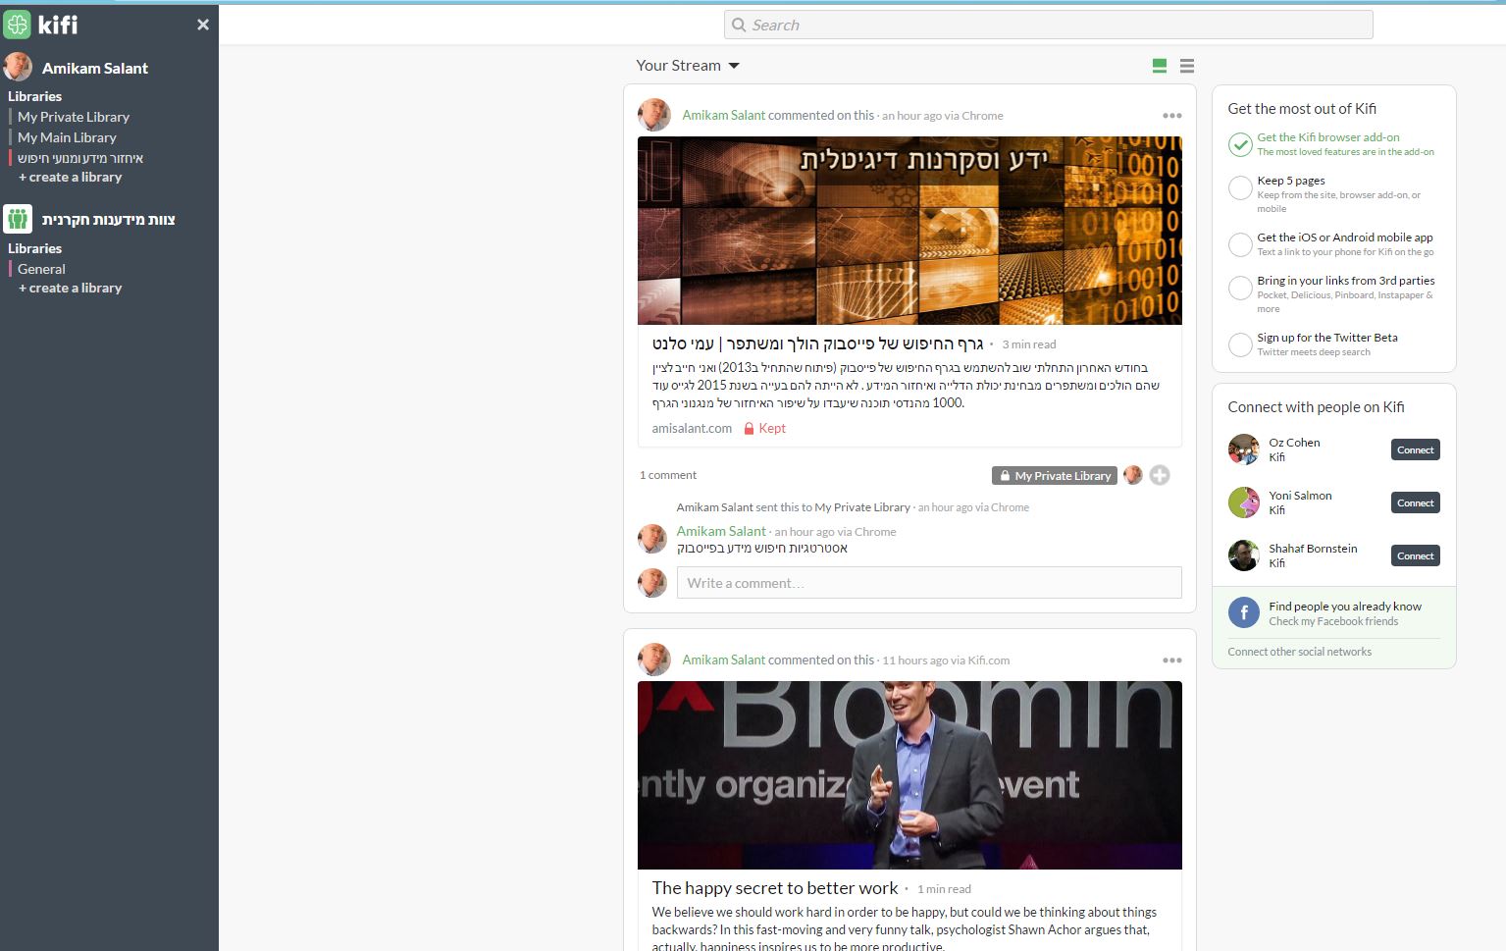1506x951 pixels.
Task: Click the Search field at the top
Action: point(1048,25)
